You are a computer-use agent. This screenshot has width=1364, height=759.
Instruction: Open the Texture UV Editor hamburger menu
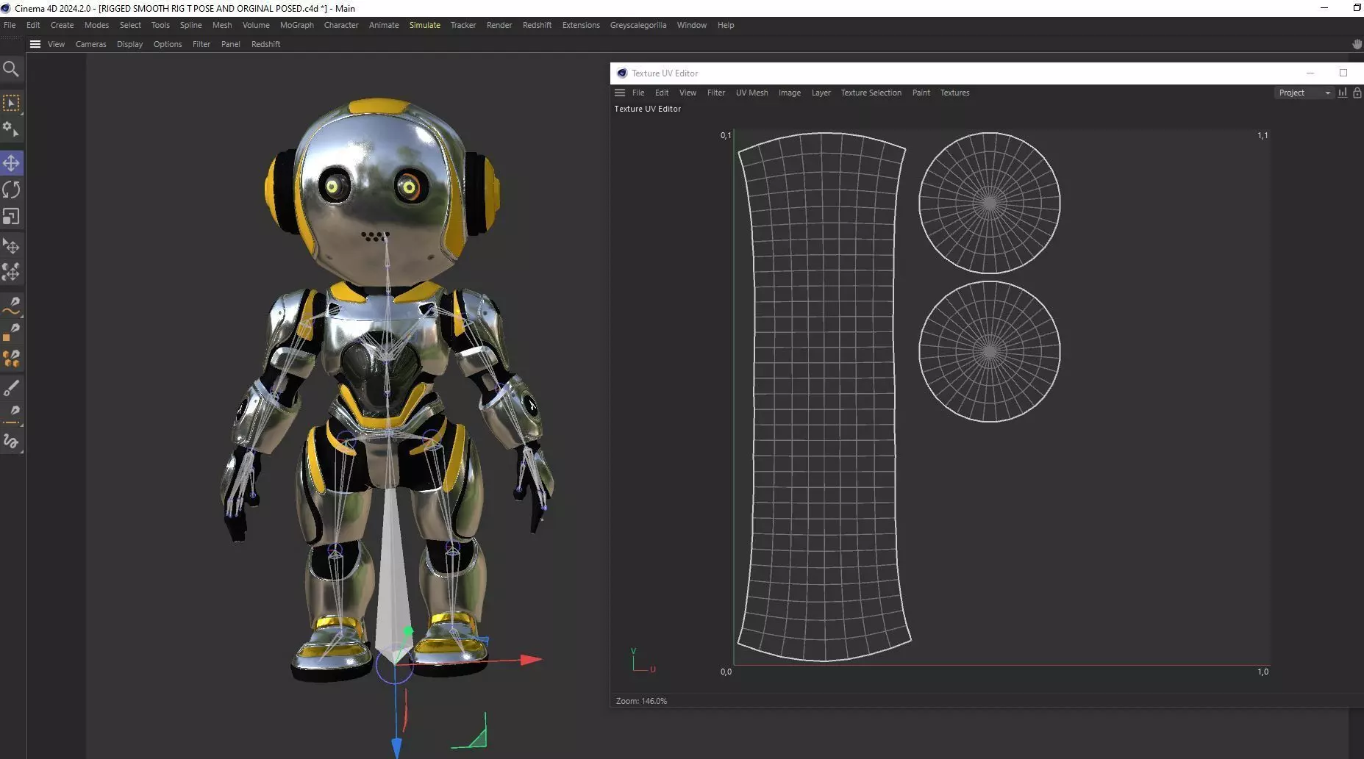(620, 93)
